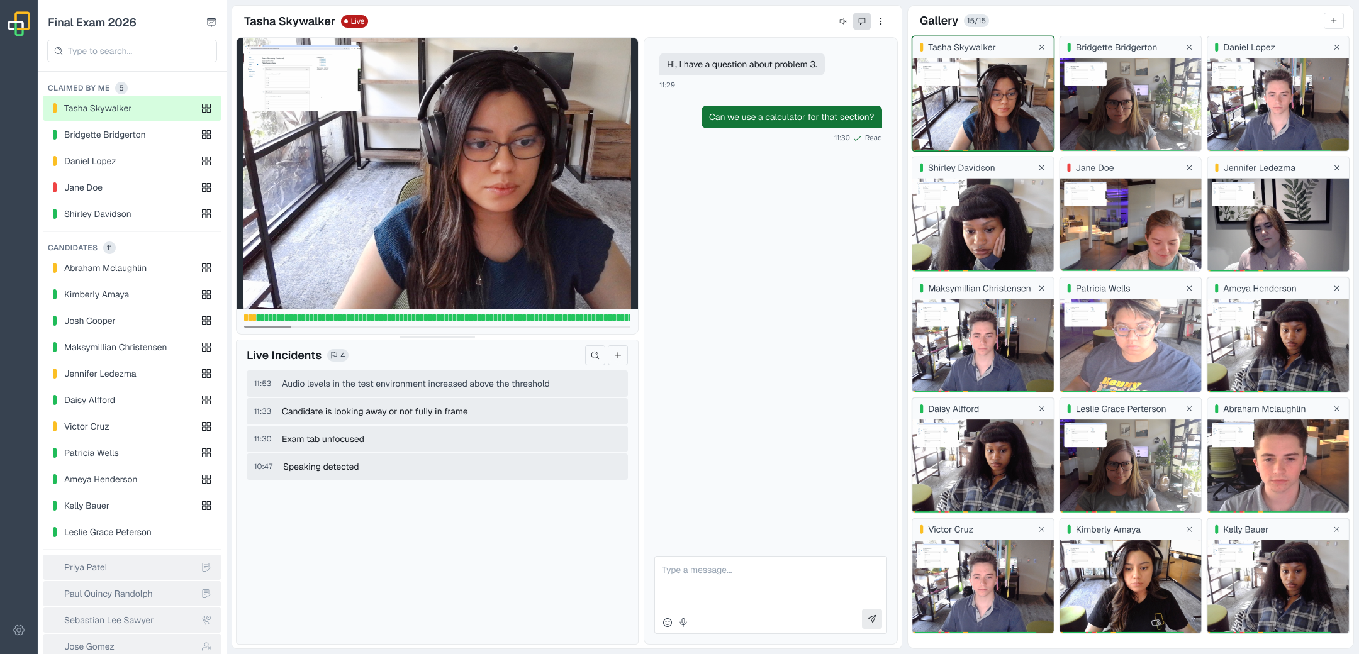This screenshot has width=1359, height=654.
Task: Click person icon next to Jose Gomez
Action: point(206,646)
